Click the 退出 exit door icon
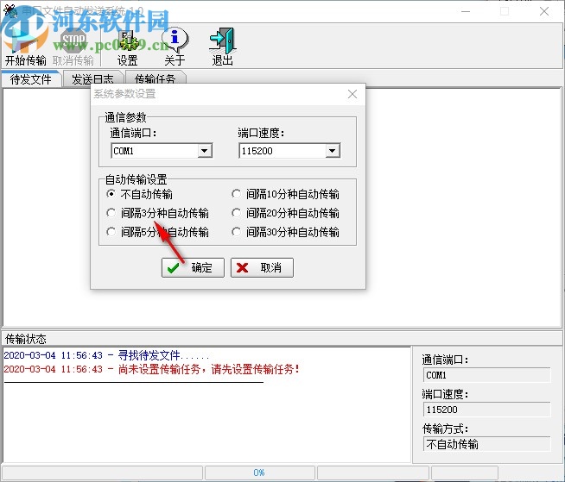Screen dimensions: 565x482 [222, 47]
